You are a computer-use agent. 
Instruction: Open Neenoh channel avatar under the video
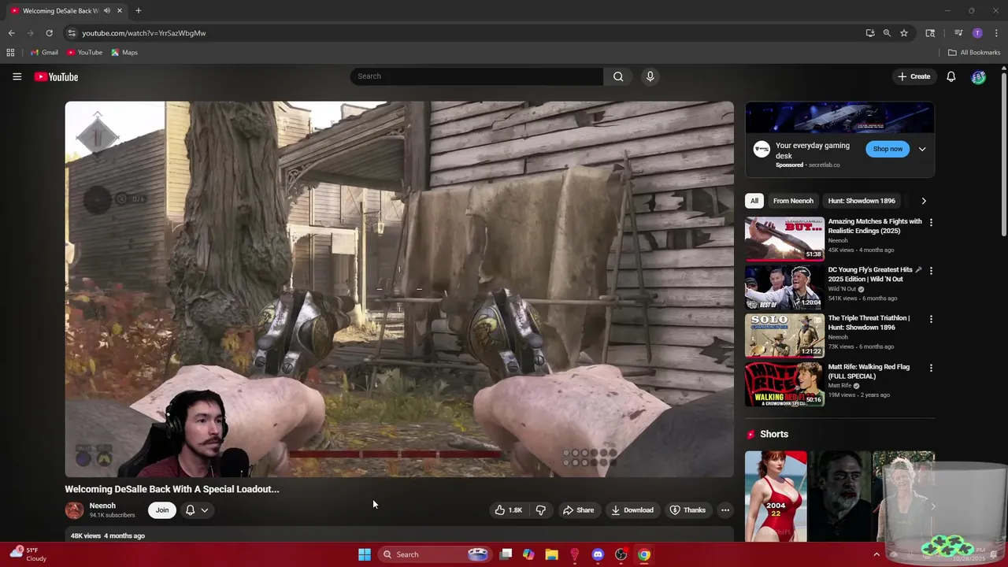click(x=74, y=510)
